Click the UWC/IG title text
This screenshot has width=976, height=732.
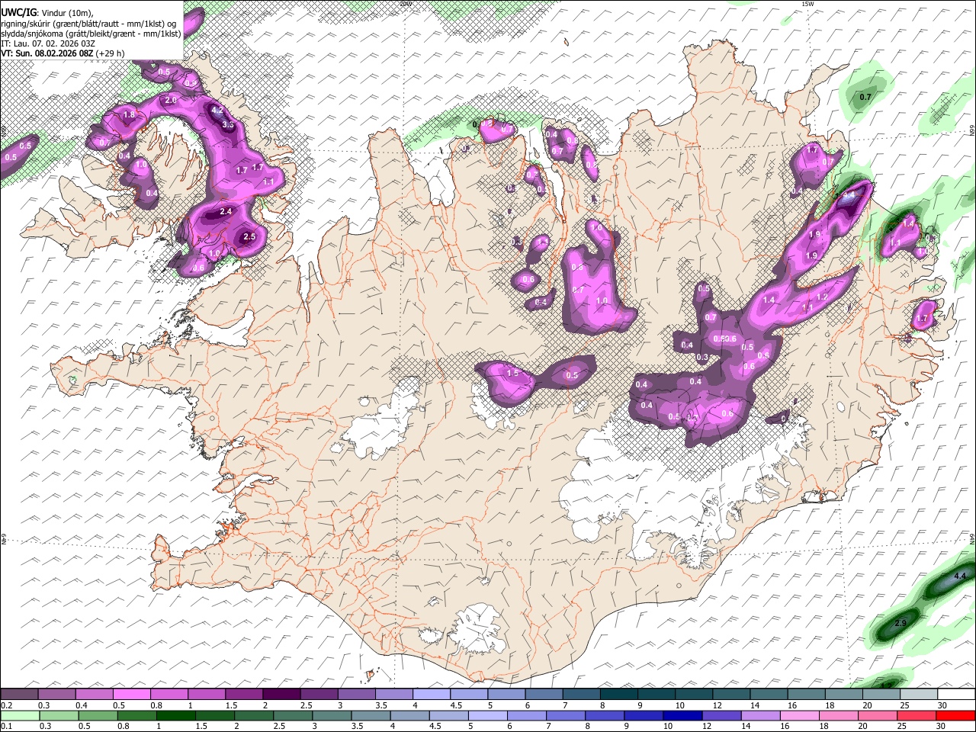18,13
